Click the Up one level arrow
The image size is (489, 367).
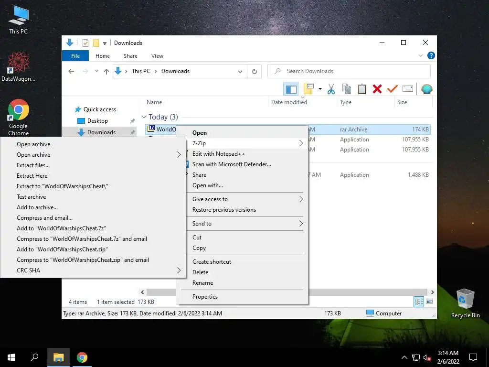click(106, 72)
